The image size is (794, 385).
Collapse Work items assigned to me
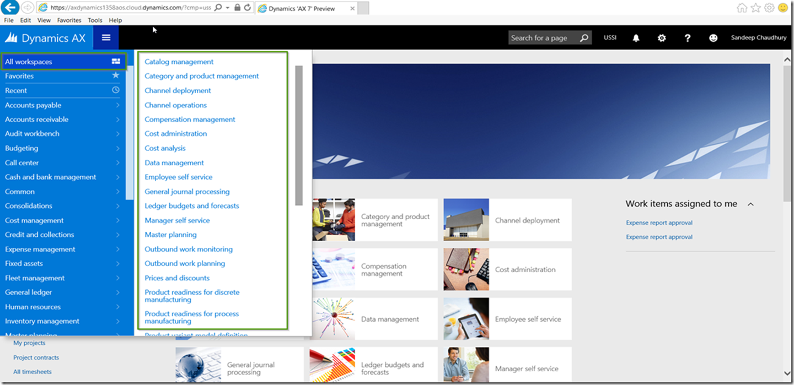point(750,204)
